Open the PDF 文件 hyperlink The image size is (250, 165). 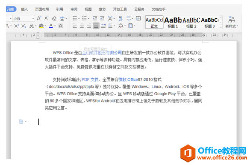click(90, 80)
